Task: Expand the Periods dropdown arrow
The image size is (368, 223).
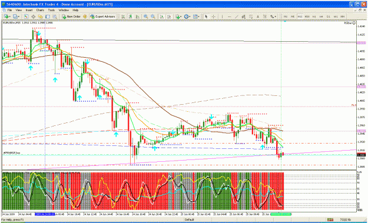Action: point(190,16)
